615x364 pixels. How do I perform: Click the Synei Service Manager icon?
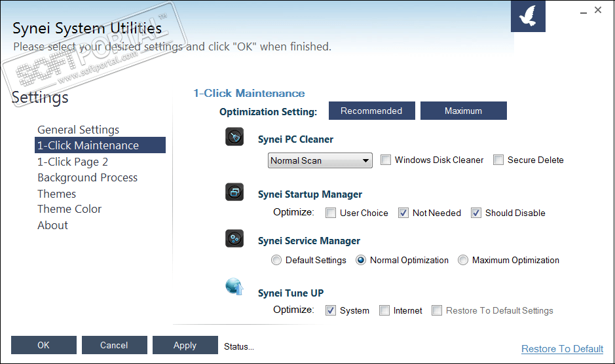(x=234, y=238)
